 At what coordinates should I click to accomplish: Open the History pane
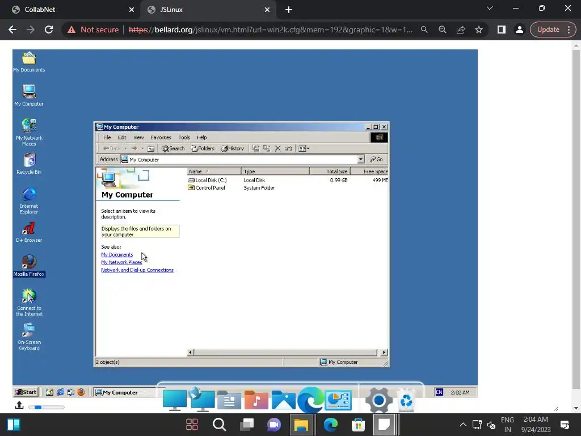(232, 148)
